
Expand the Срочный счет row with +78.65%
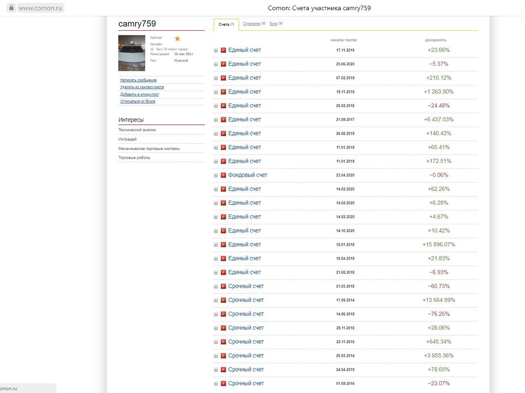coord(216,370)
